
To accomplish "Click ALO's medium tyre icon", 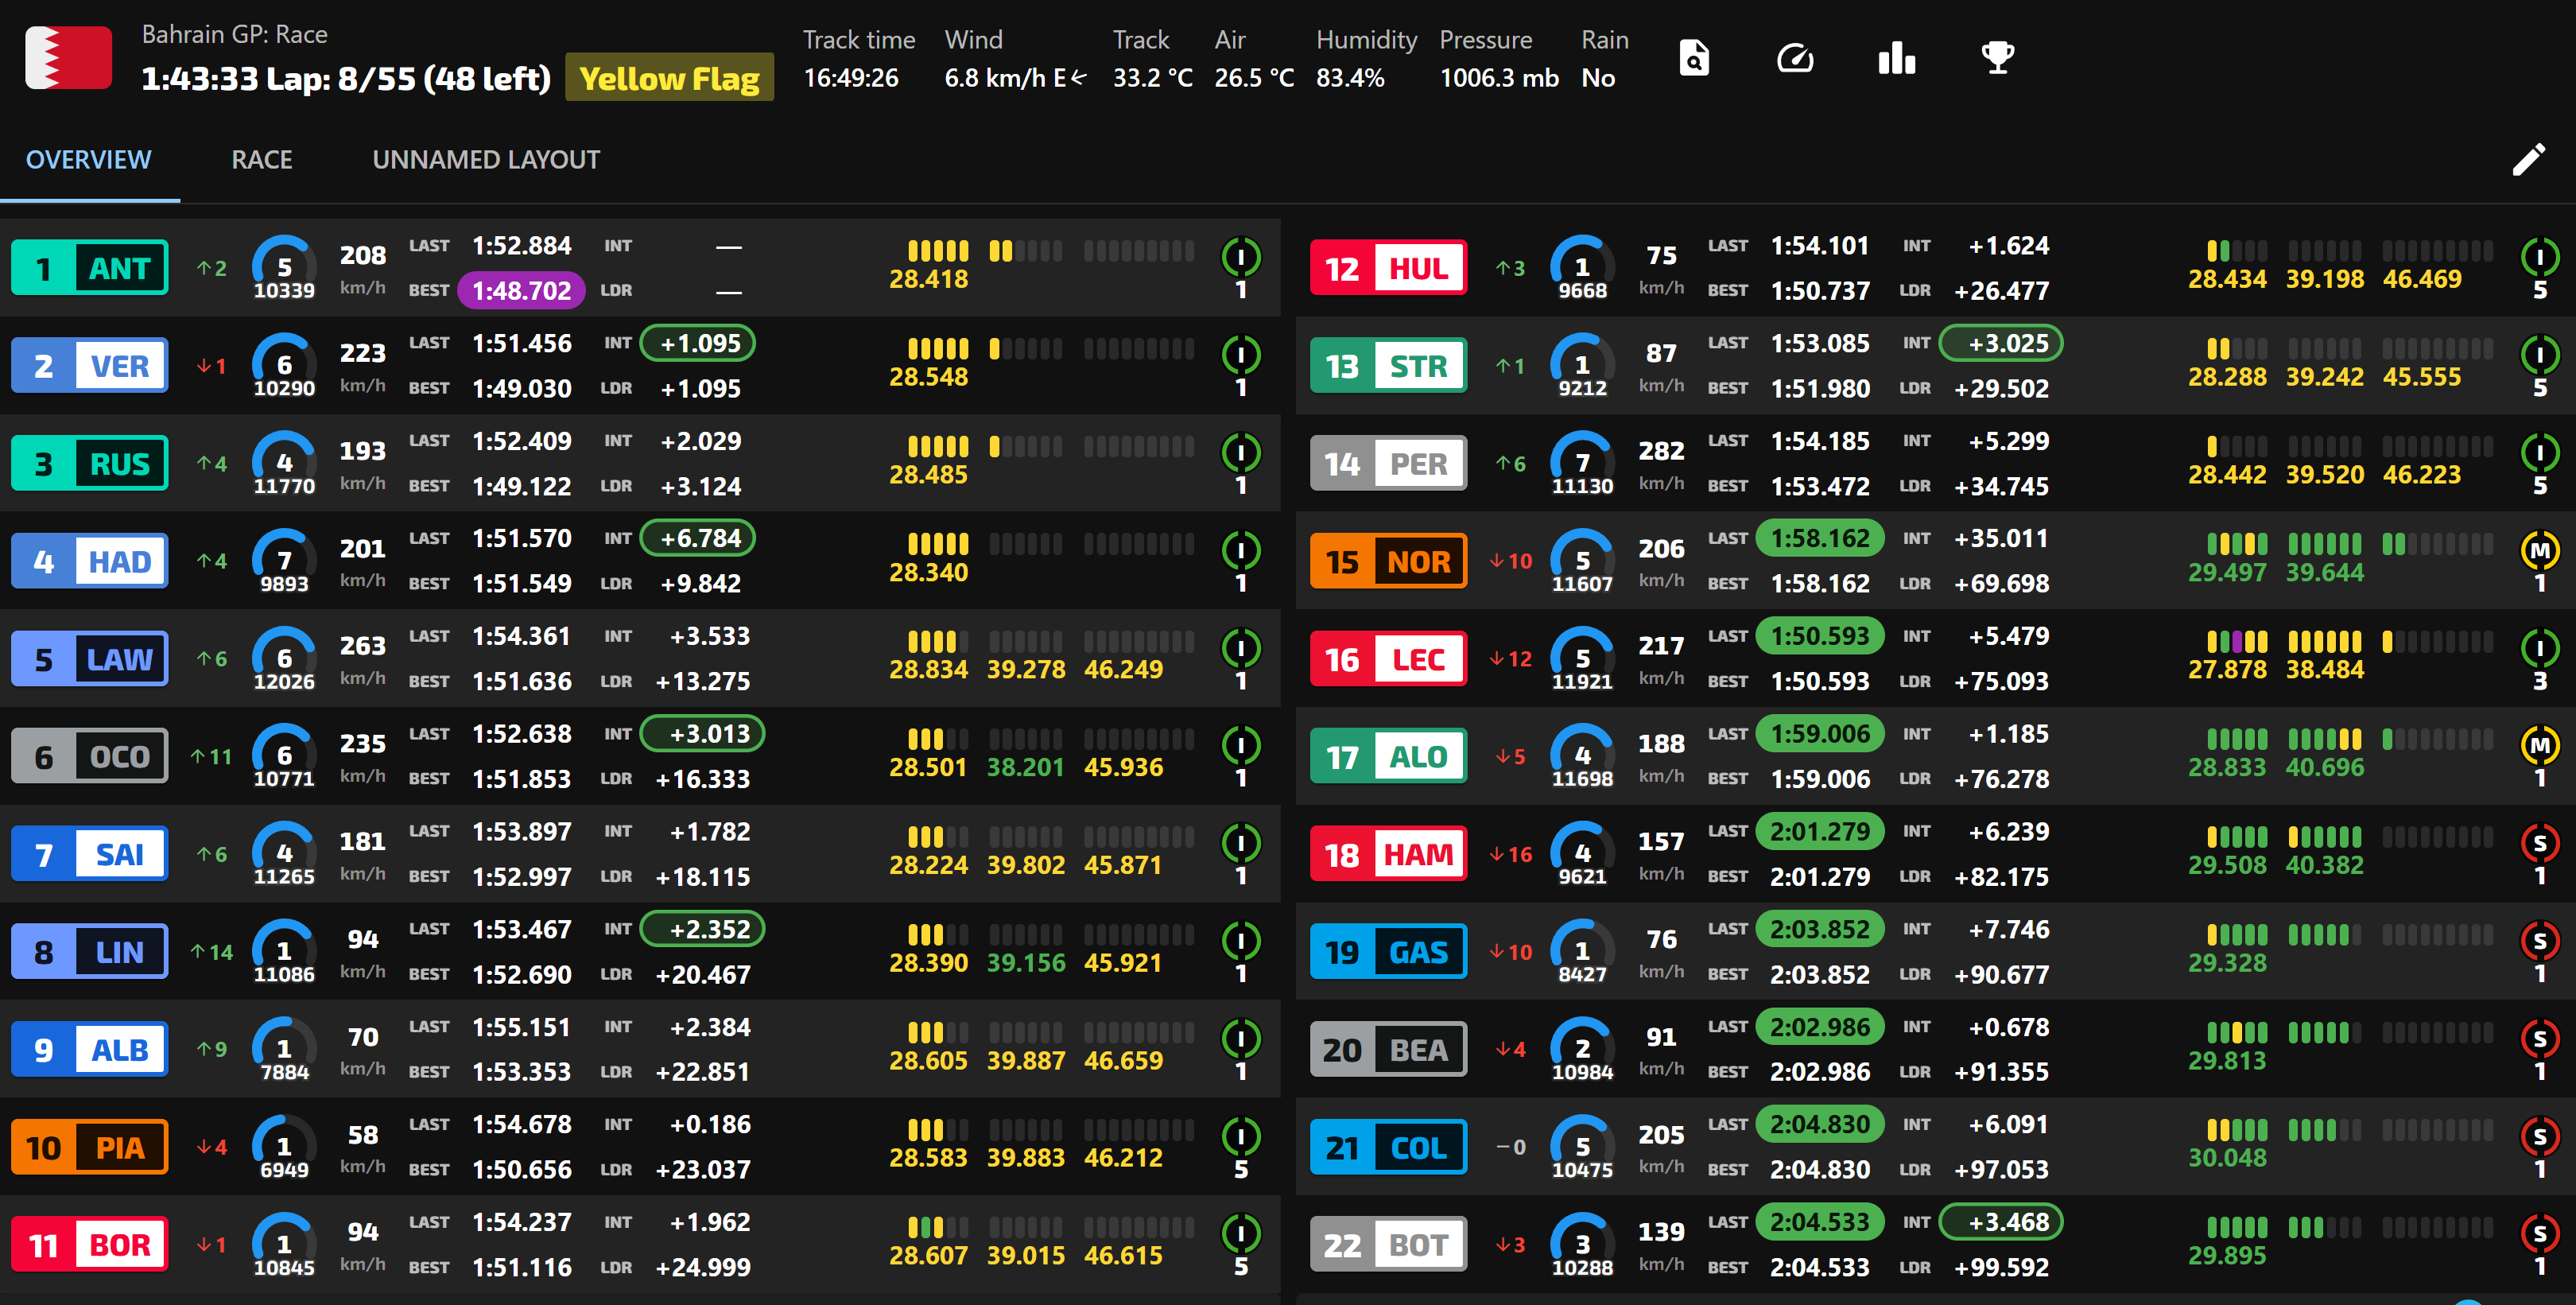I will click(2540, 745).
